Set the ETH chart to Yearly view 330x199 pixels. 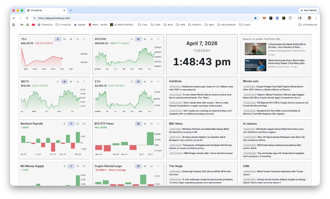point(158,81)
